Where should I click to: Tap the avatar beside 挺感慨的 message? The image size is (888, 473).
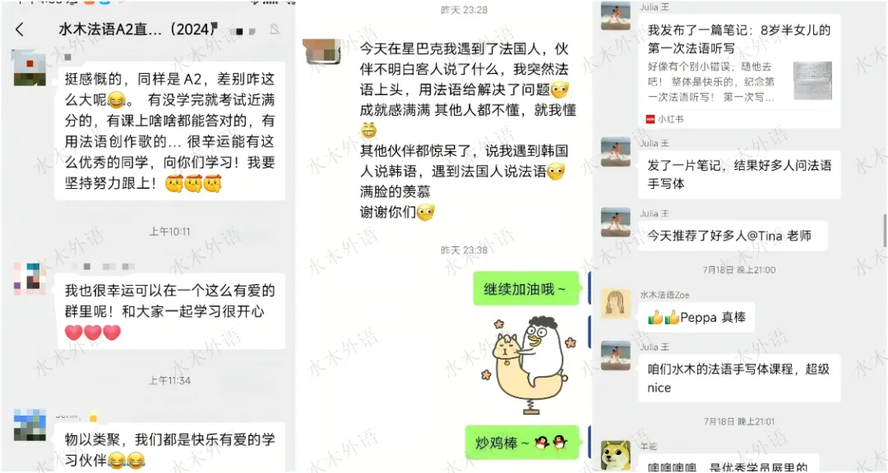pyautogui.click(x=30, y=68)
